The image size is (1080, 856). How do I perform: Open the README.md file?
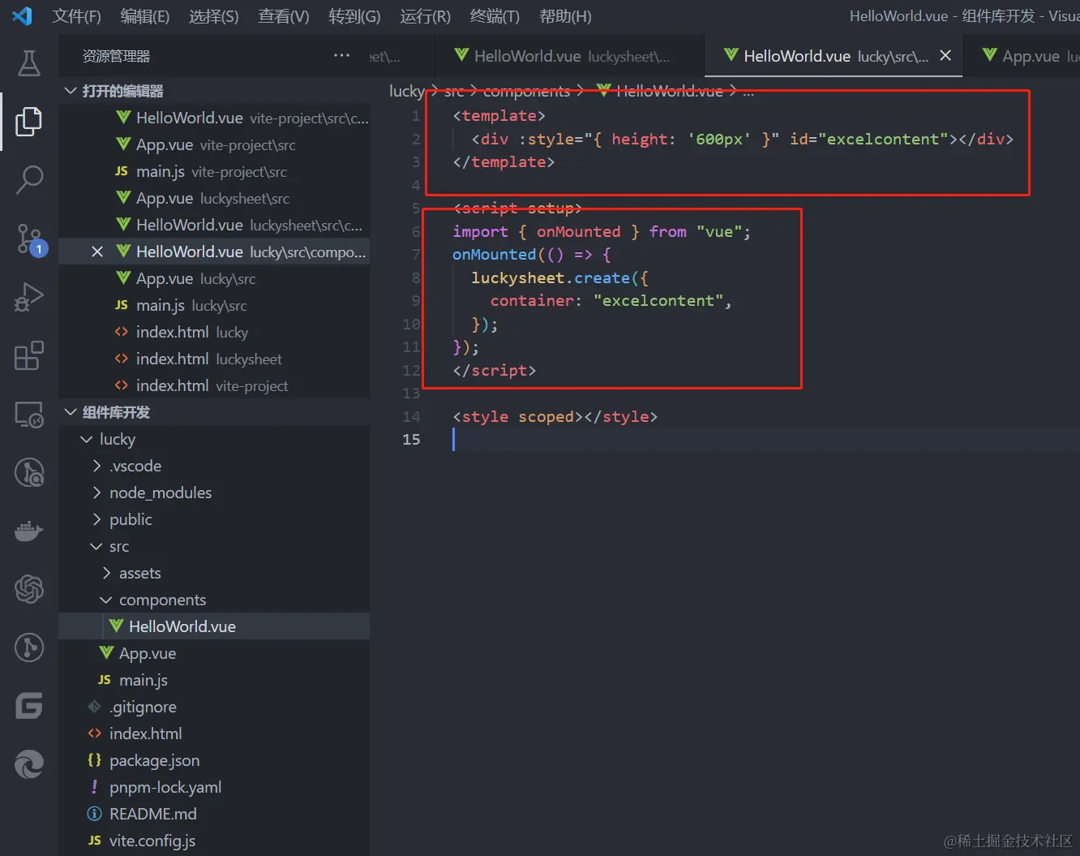click(215, 814)
